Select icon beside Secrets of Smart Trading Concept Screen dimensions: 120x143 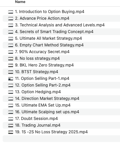[11, 32]
